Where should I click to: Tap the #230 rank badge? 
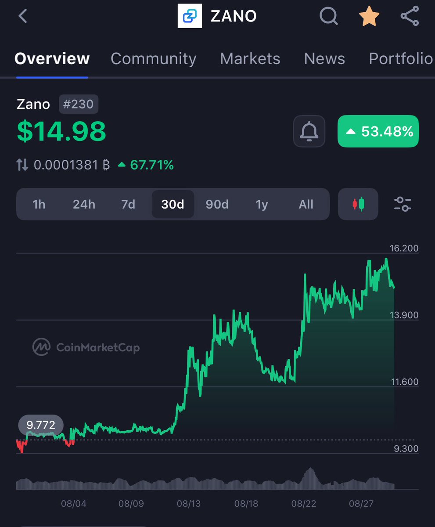point(79,105)
